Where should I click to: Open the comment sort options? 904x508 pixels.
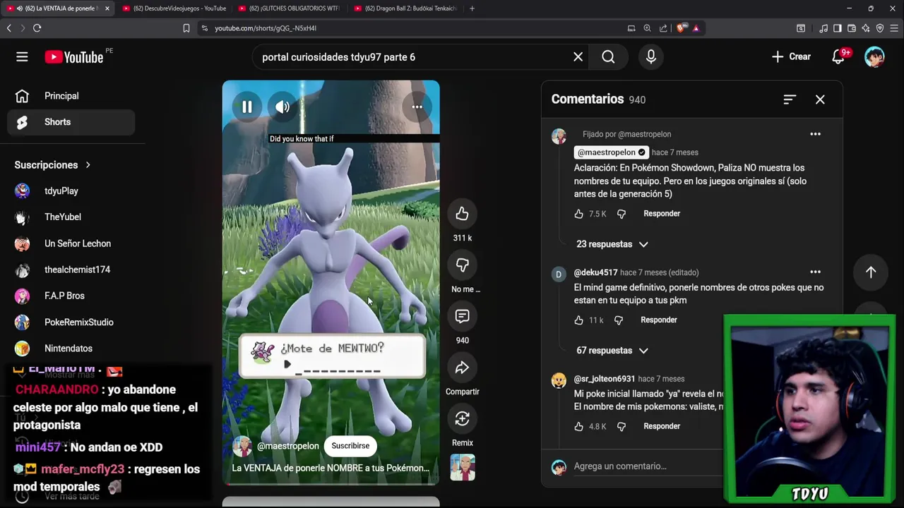(x=790, y=99)
